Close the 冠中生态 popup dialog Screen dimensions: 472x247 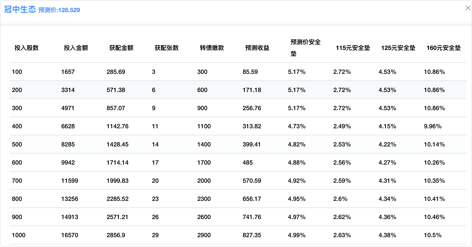(468, 8)
